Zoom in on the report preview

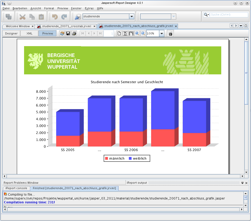tap(137, 33)
